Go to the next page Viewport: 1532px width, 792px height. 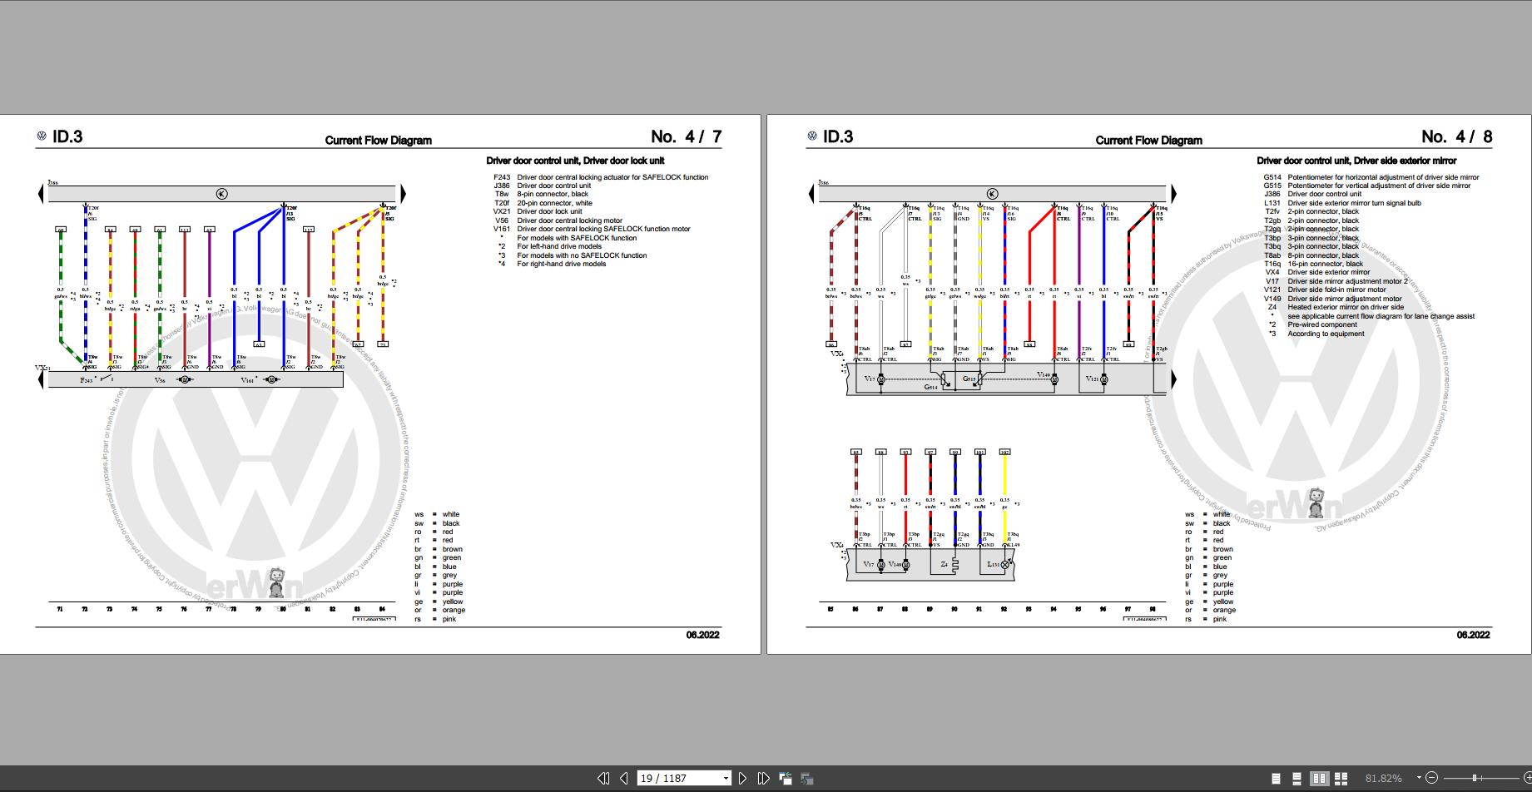coord(742,779)
